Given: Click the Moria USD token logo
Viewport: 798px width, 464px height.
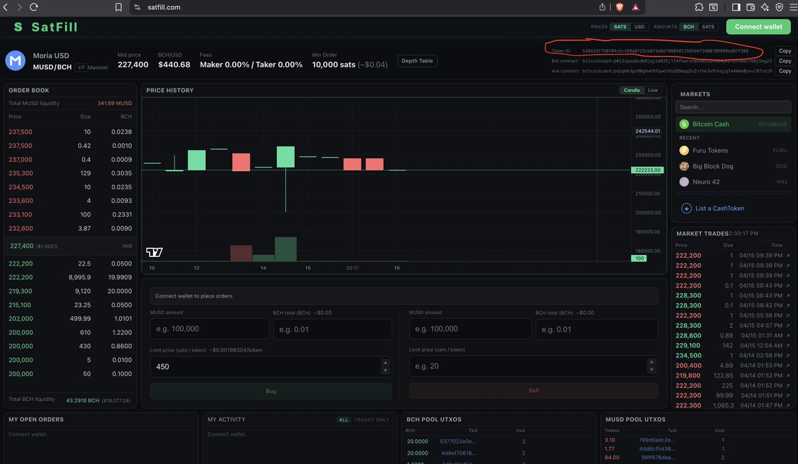Looking at the screenshot, I should pos(15,60).
